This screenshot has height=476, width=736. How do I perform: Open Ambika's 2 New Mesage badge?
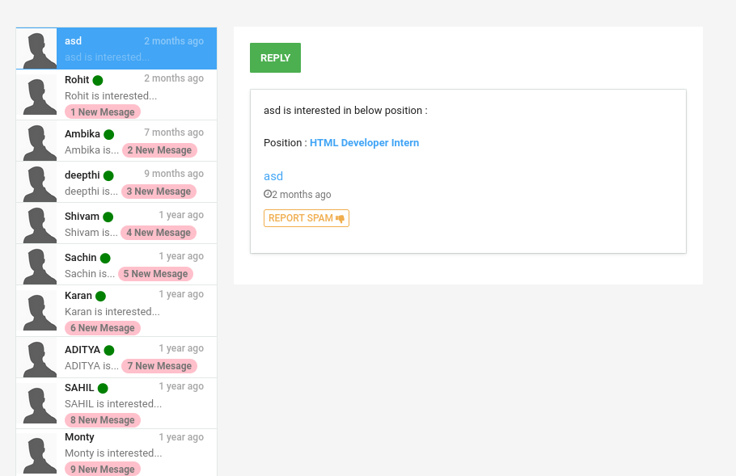pos(159,150)
